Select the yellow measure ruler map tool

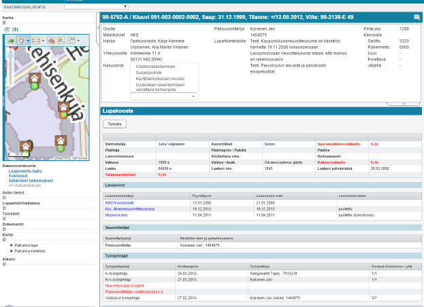coord(36,41)
